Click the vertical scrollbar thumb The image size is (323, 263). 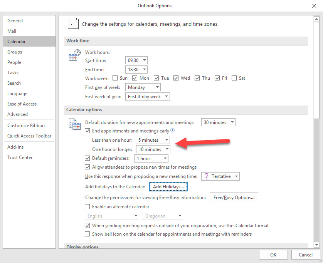[x=316, y=70]
